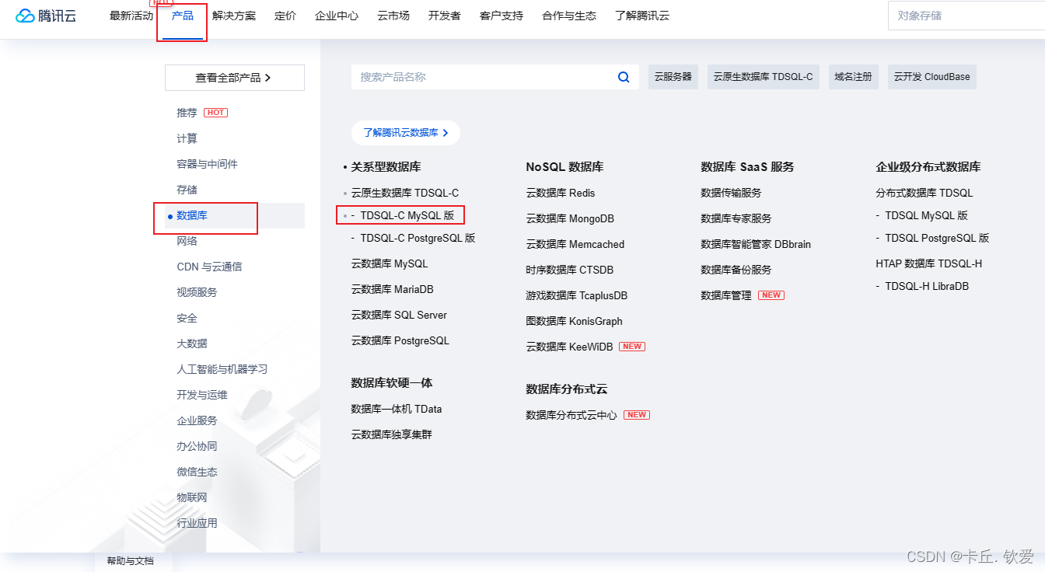
Task: Open 数据库一体机 TData link
Action: click(397, 409)
